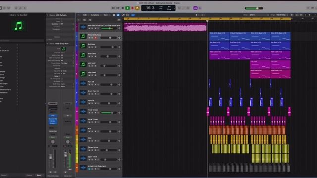317x178 pixels.
Task: Open the LCD display mode dropdown arrow
Action: pos(174,8)
